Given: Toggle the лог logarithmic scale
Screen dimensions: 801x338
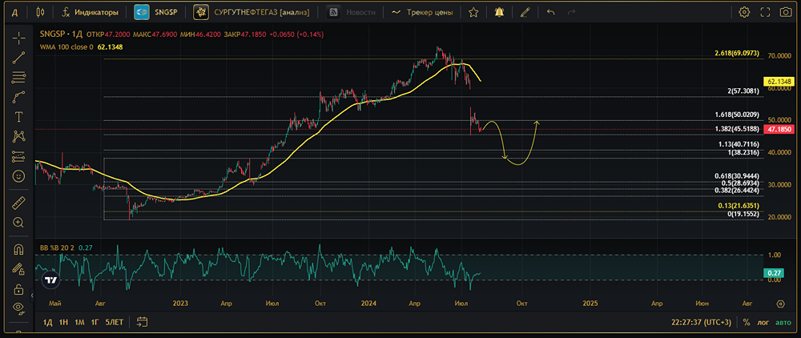Looking at the screenshot, I should 762,322.
